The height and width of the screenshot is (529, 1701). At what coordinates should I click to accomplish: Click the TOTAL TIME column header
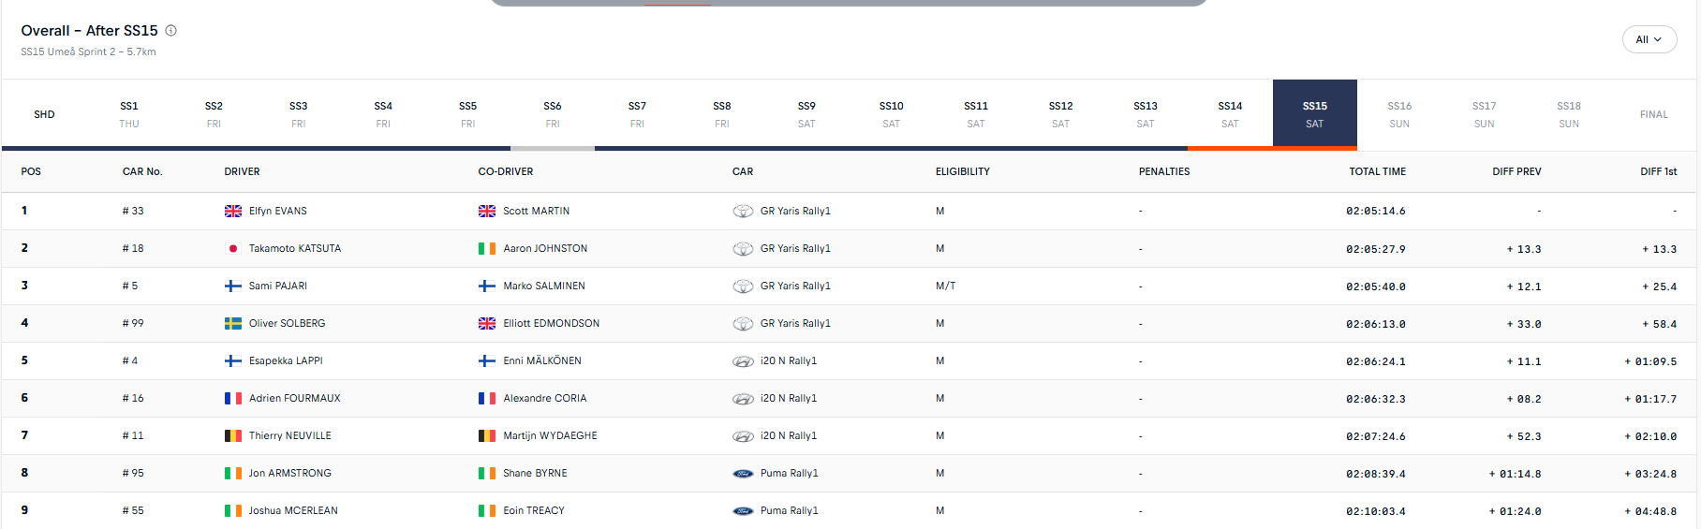1377,171
